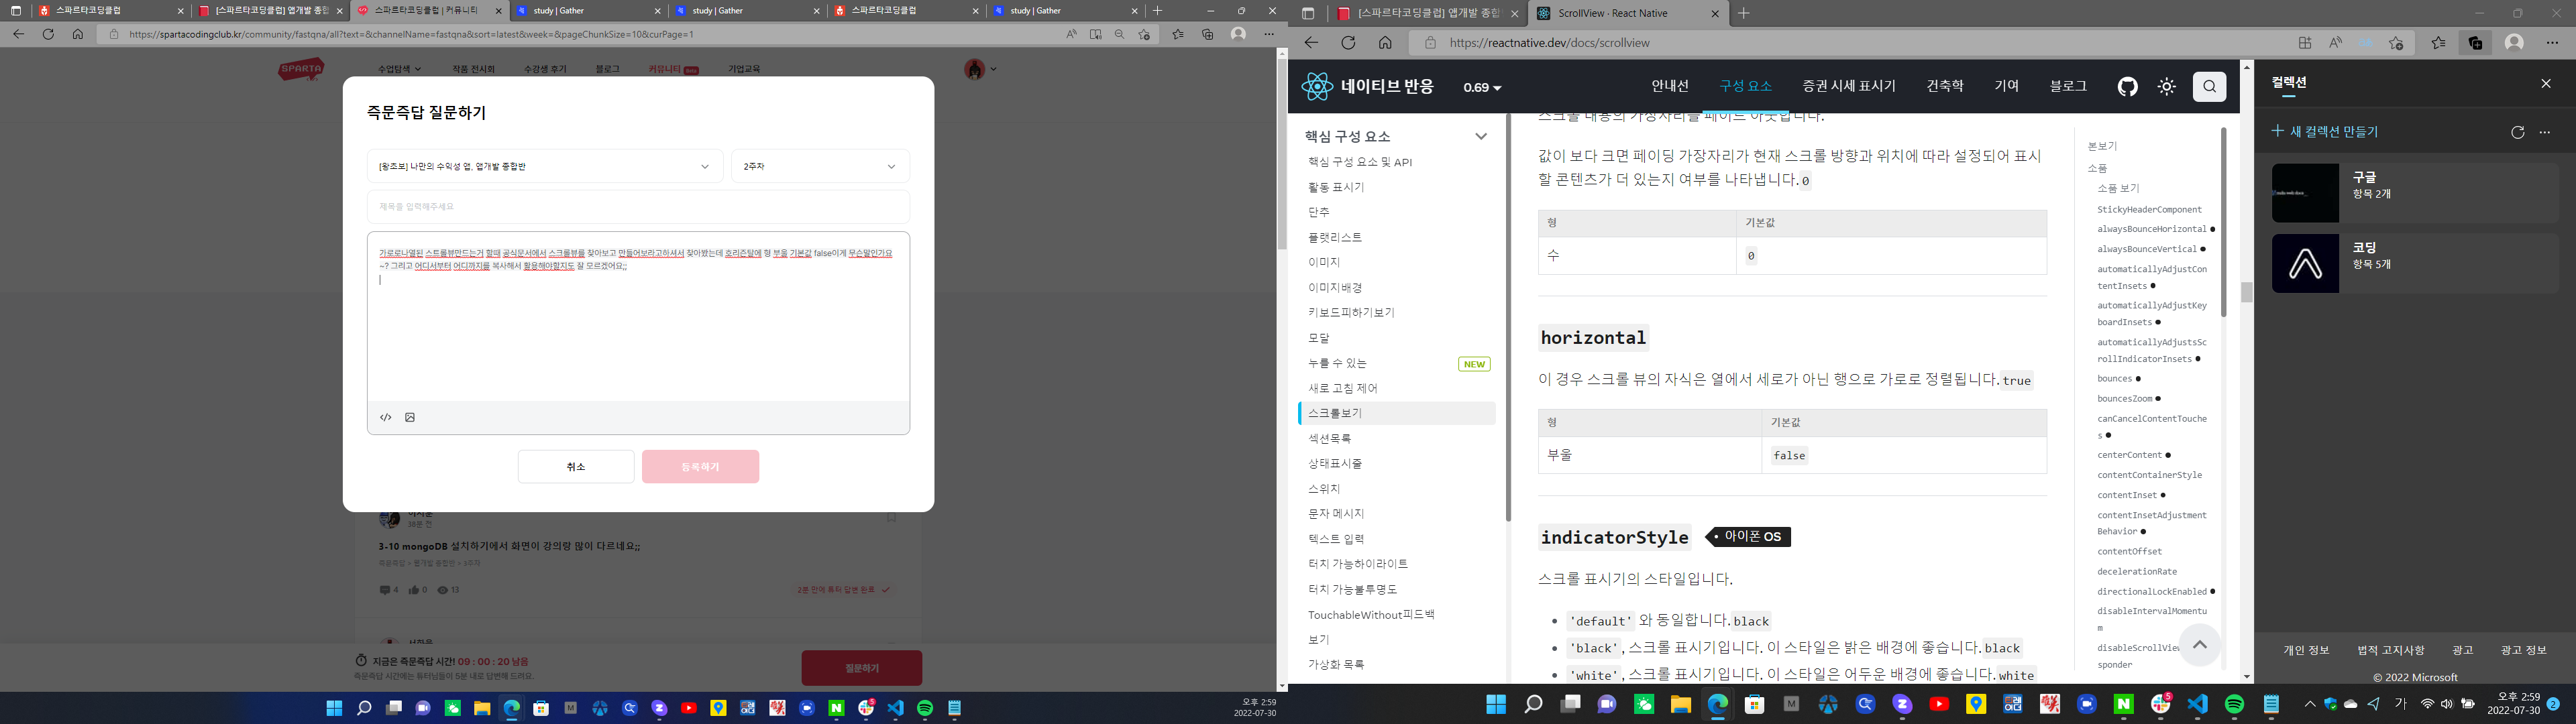Image resolution: width=2576 pixels, height=724 pixels.
Task: Open settings menu in the left browser
Action: [x=1269, y=34]
